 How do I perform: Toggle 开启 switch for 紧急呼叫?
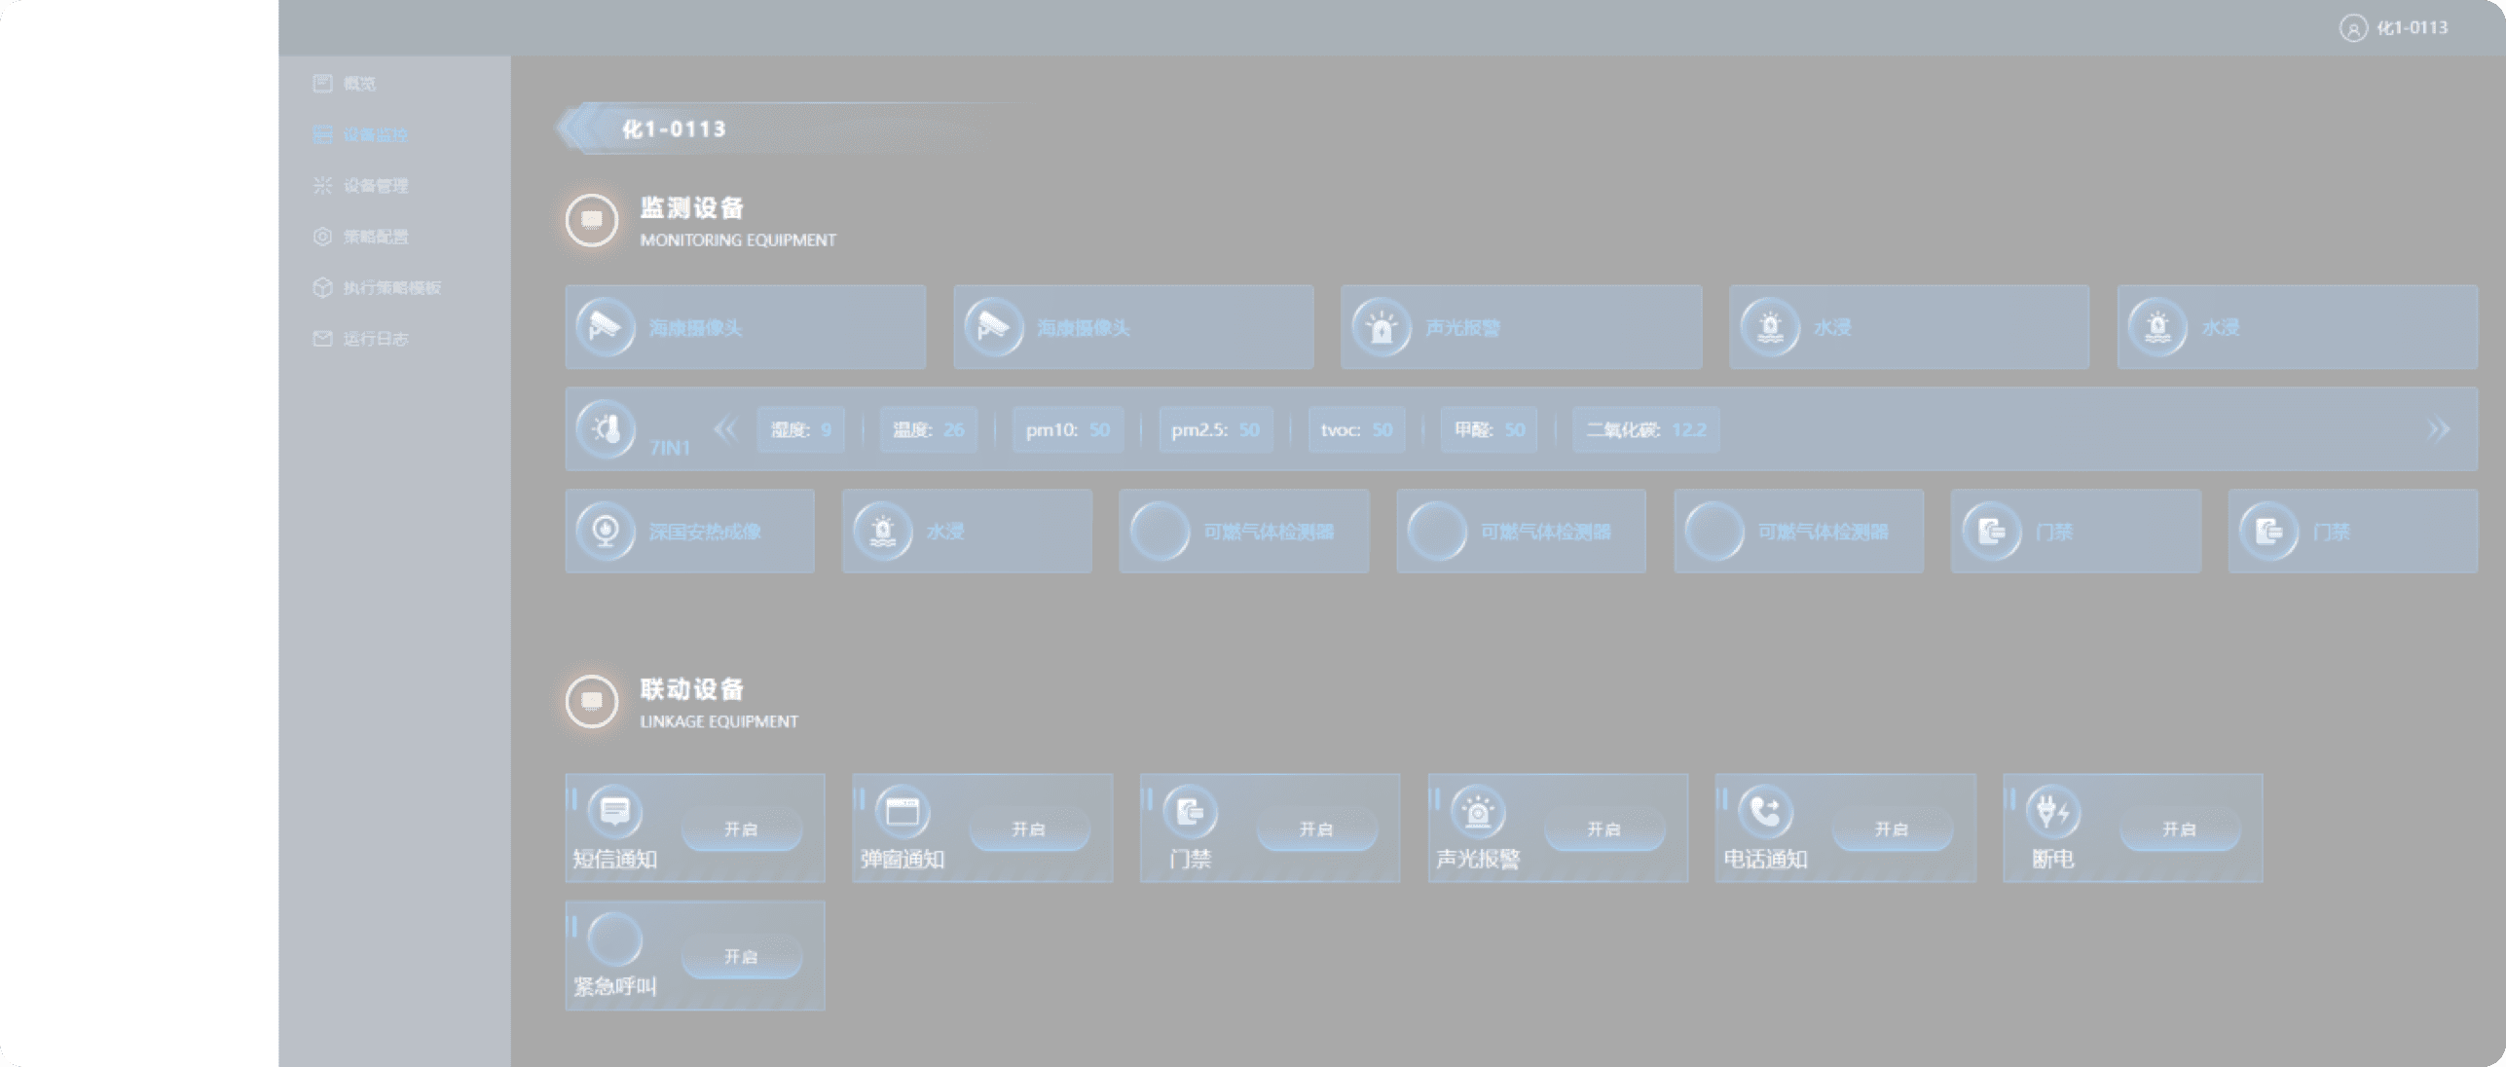[x=741, y=956]
